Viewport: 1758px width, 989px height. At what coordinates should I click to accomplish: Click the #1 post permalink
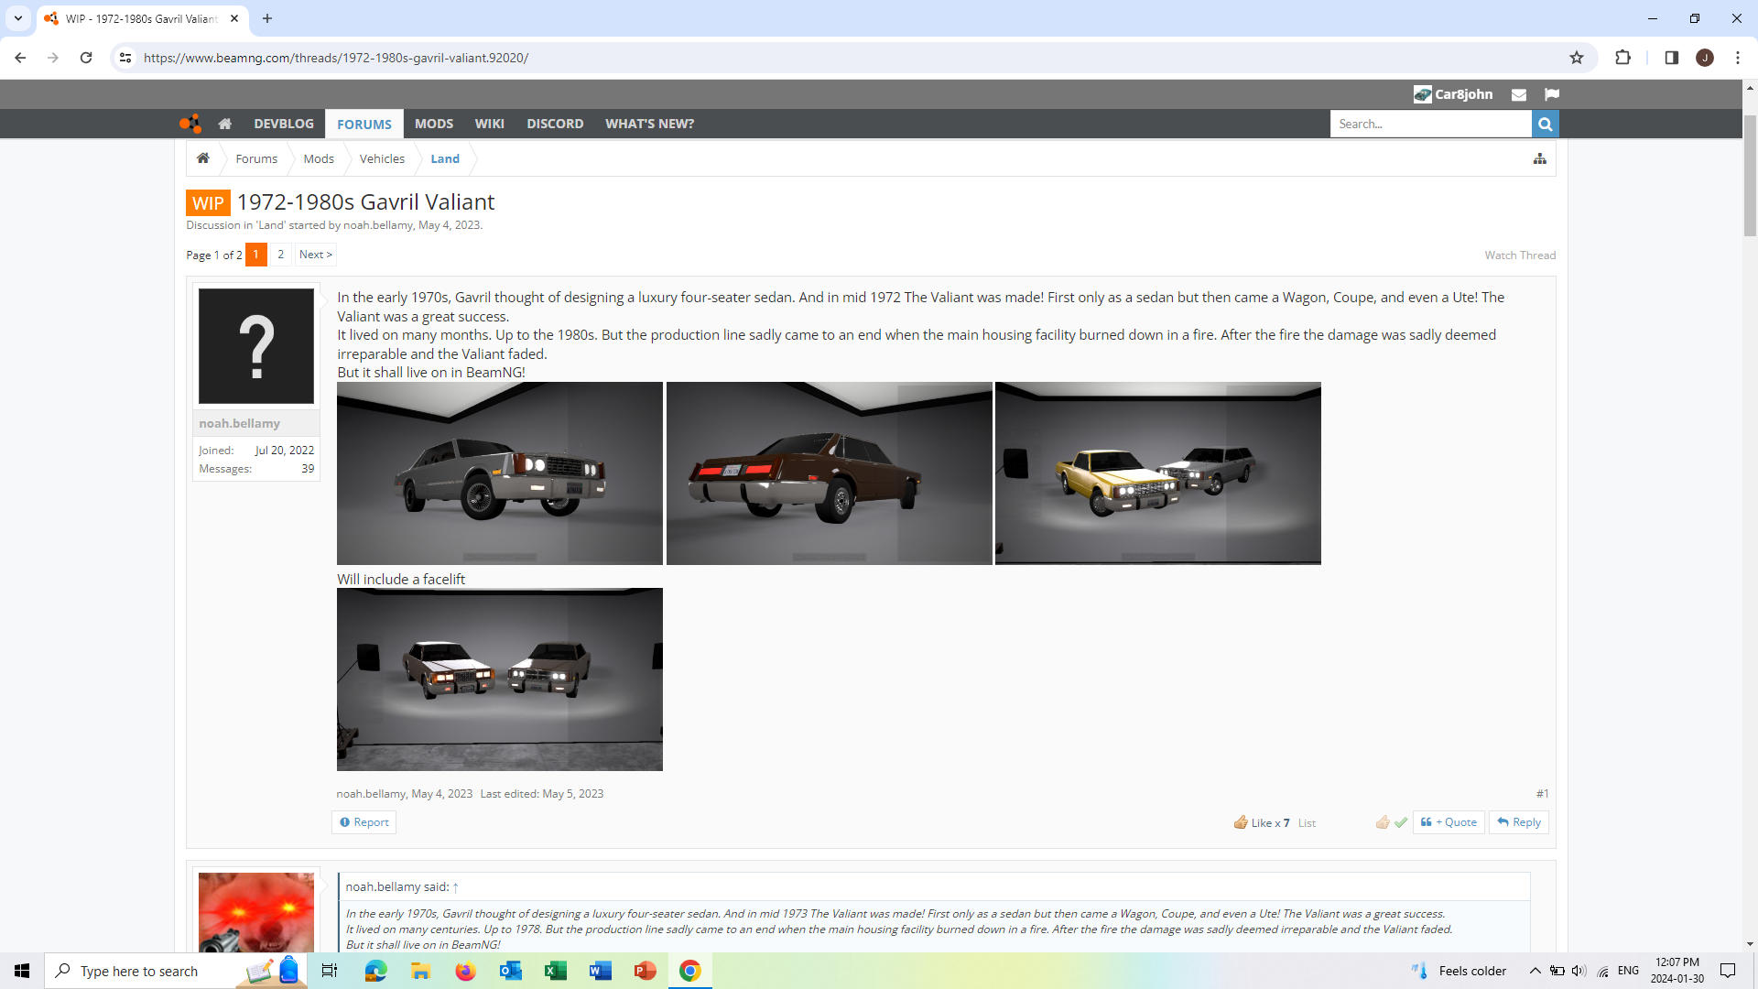click(1542, 794)
